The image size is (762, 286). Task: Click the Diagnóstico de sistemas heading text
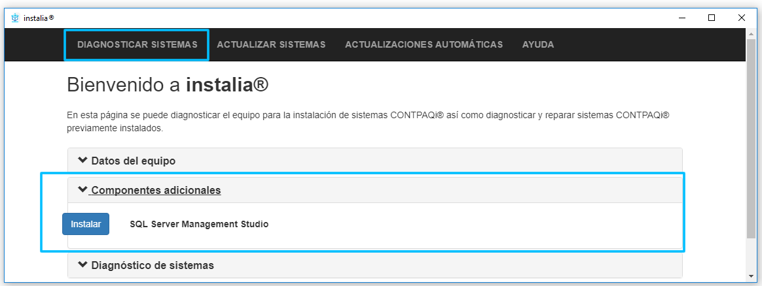click(x=153, y=266)
